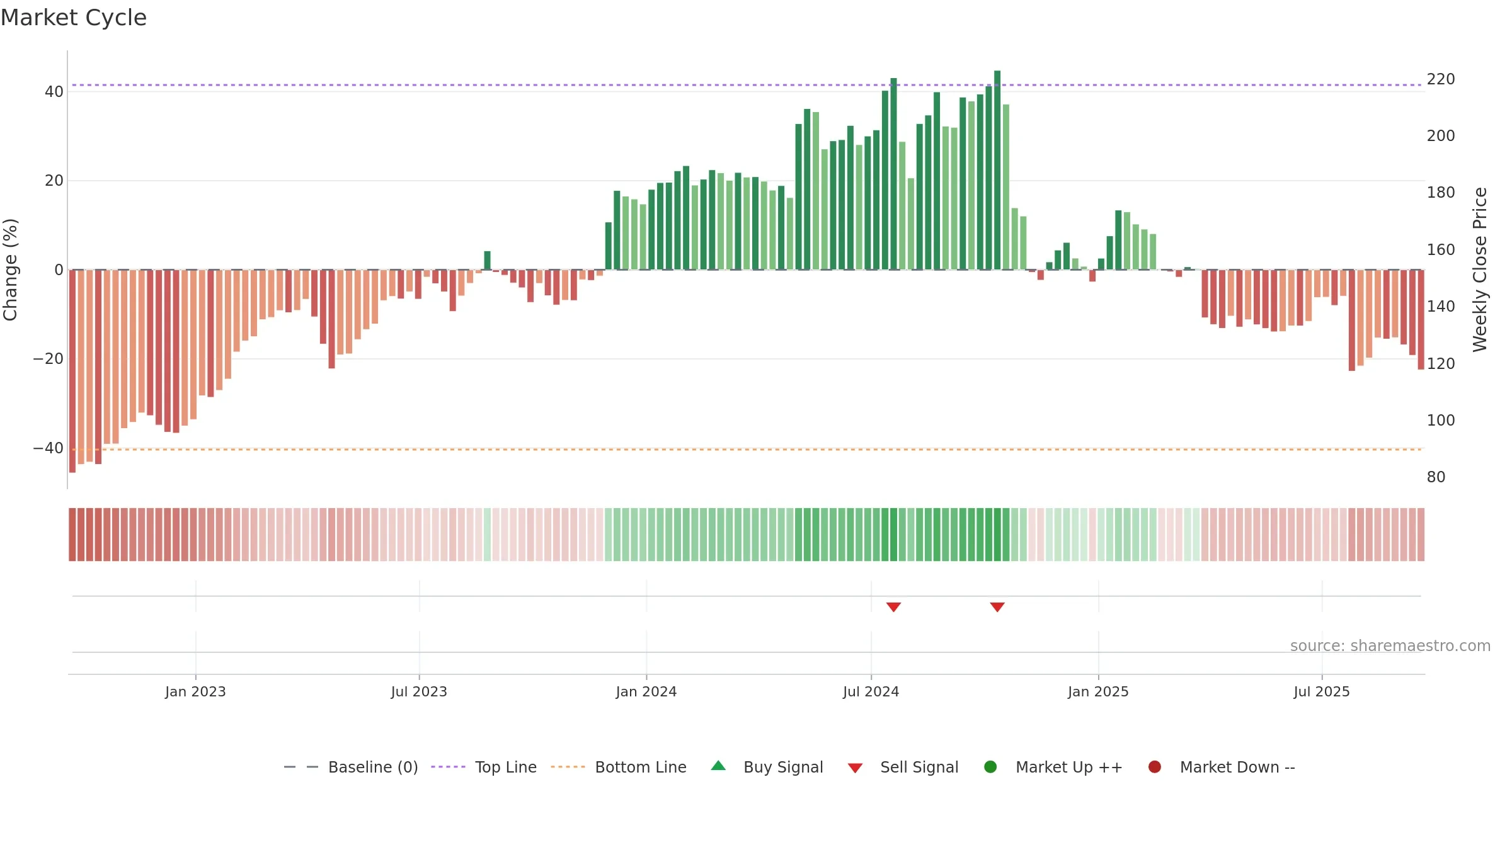Toggle the Market Down -- legend entry
Viewport: 1512px width, 850px height.
coord(1221,767)
